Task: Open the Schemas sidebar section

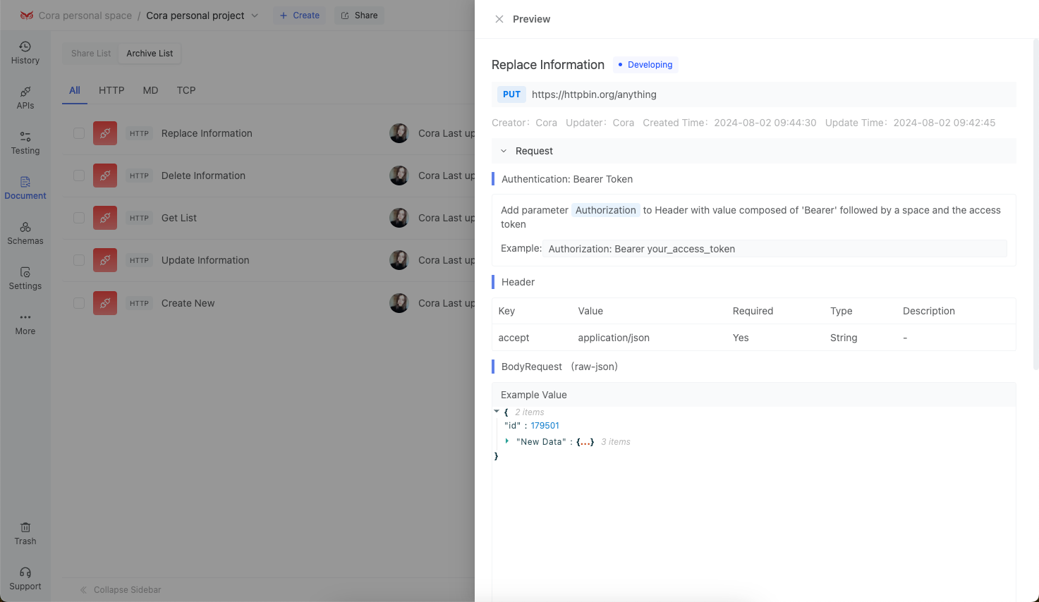Action: (25, 233)
